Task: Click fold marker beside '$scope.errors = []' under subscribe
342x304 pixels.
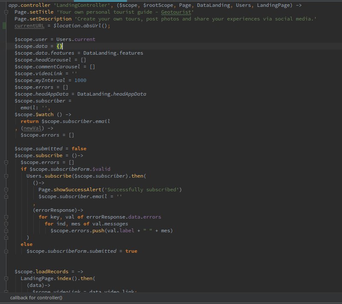Action: click(6, 162)
